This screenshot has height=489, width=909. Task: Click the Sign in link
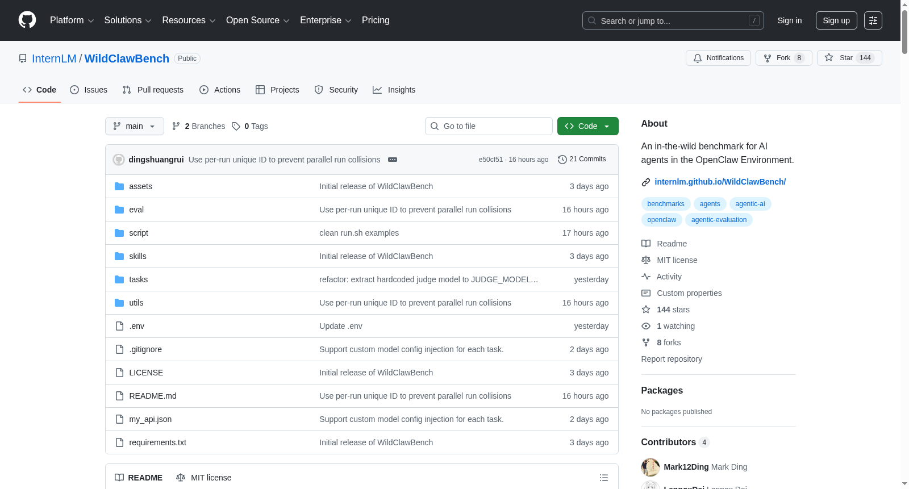click(x=790, y=20)
